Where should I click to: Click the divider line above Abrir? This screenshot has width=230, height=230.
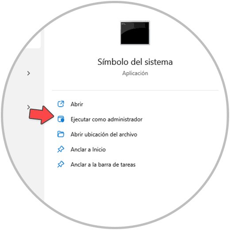click(x=135, y=90)
